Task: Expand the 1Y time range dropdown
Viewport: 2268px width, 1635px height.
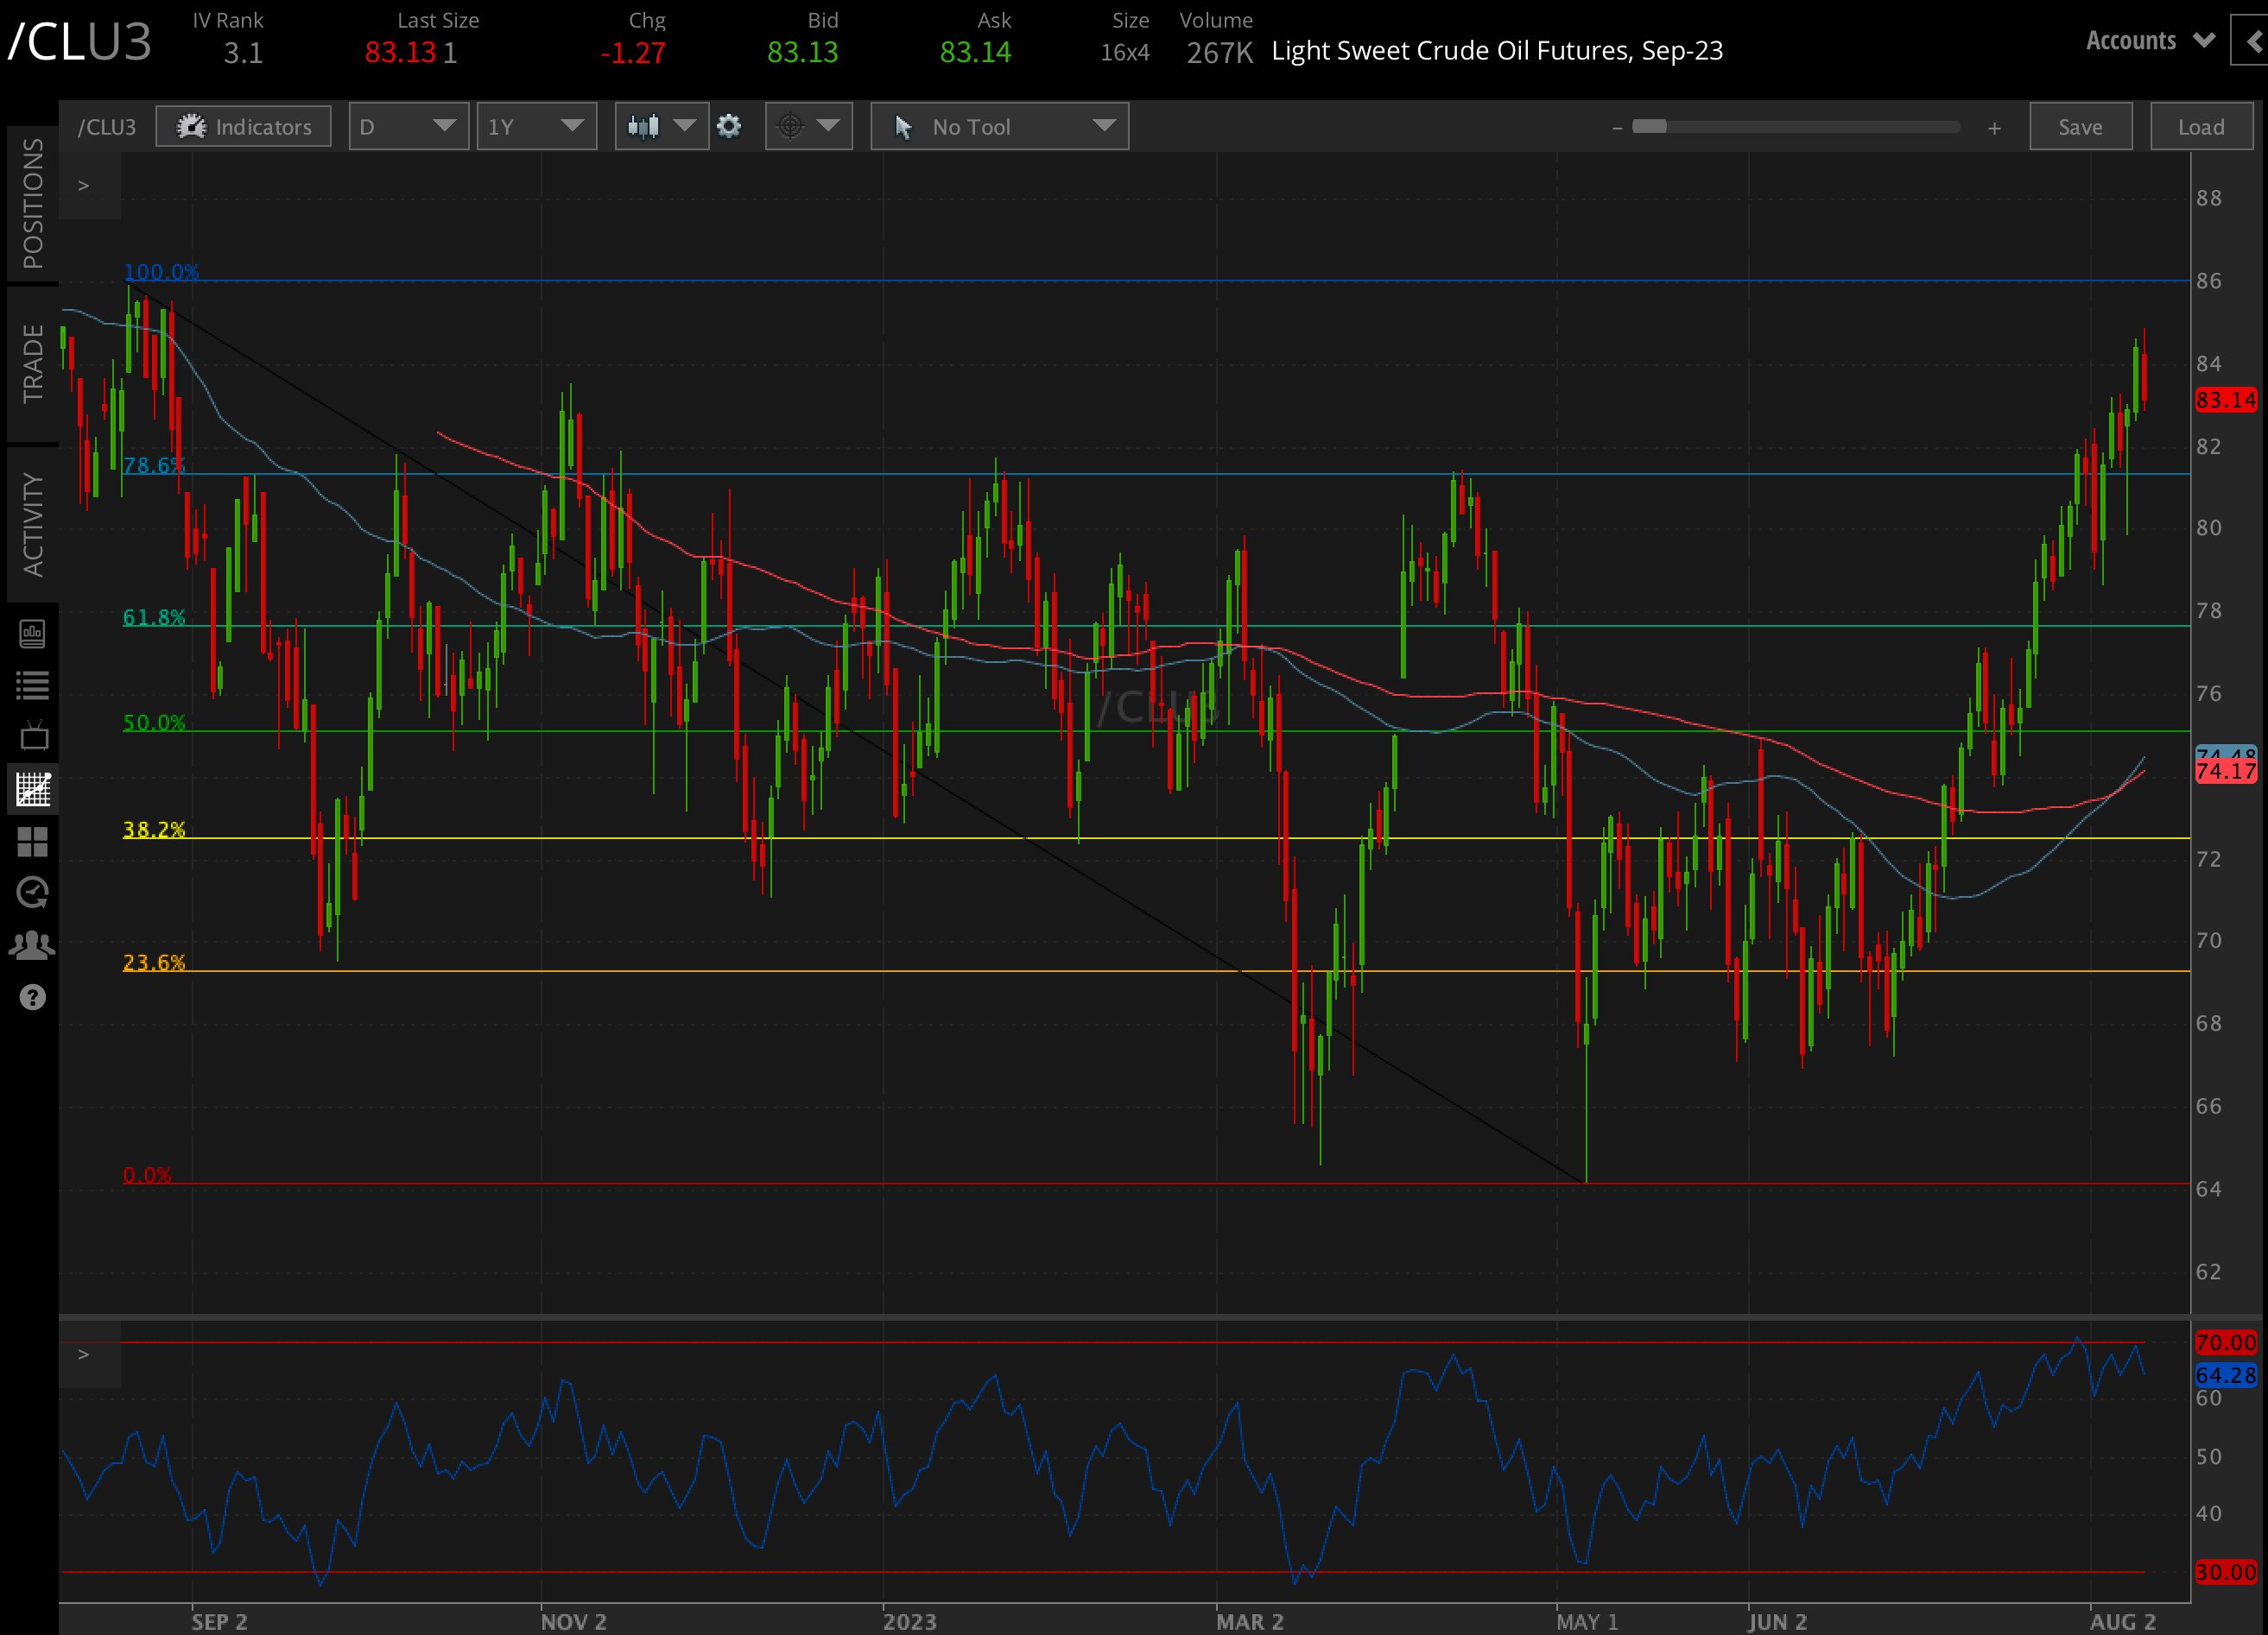Action: coord(536,126)
